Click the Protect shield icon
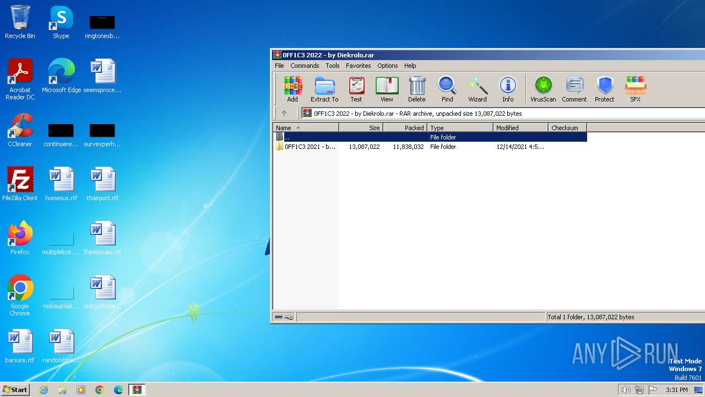This screenshot has width=705, height=397. coord(605,89)
